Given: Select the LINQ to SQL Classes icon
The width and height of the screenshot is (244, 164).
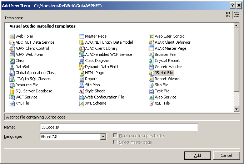Looking at the screenshot, I should point(12,79).
